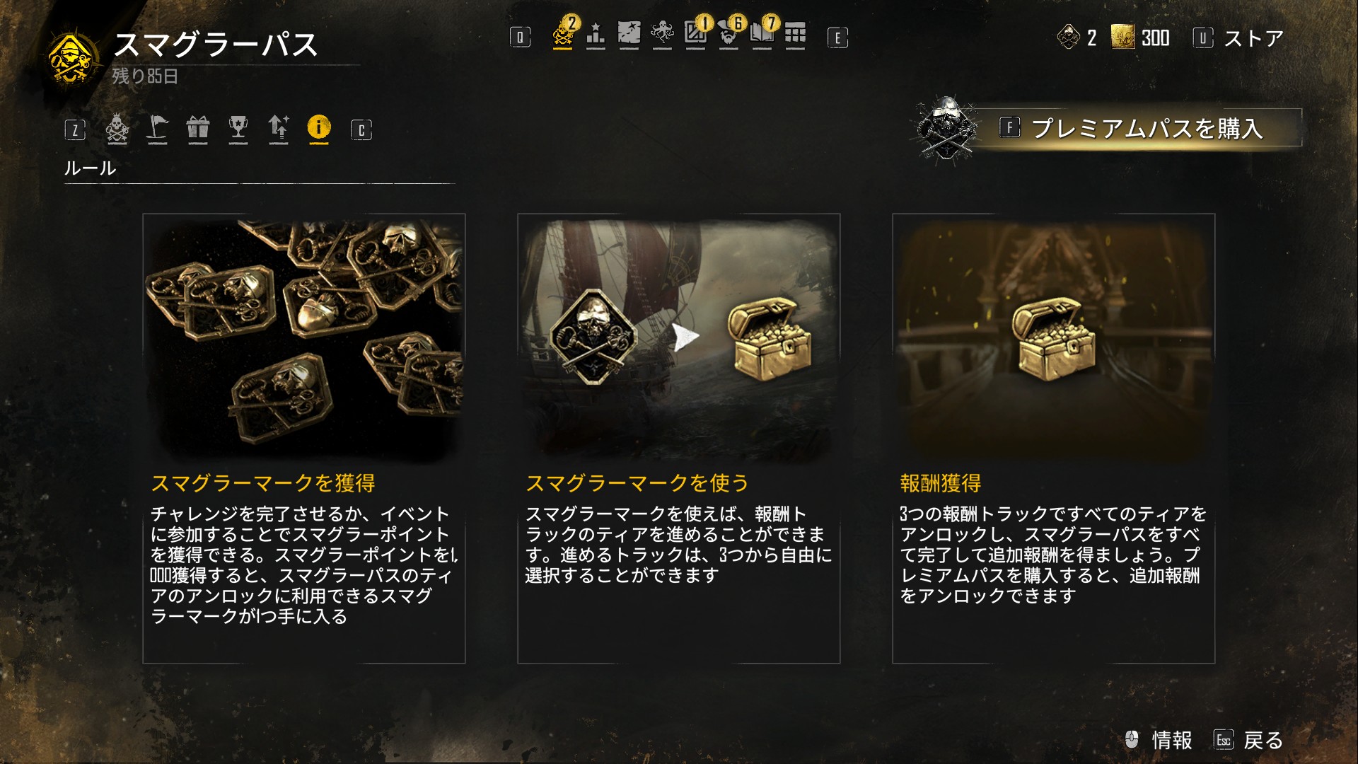This screenshot has width=1358, height=764.
Task: Open the grid inventory icon
Action: pos(795,33)
